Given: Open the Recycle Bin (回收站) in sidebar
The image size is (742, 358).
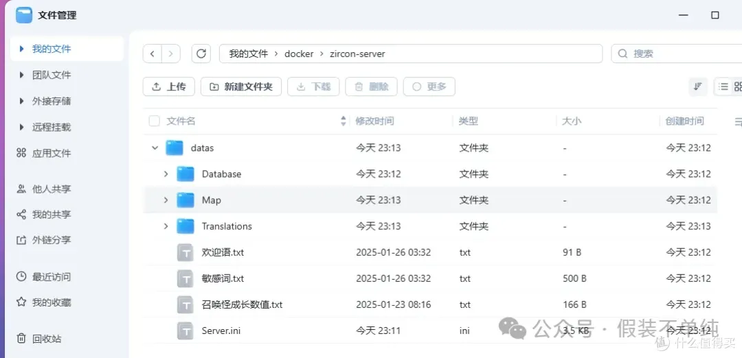Looking at the screenshot, I should [x=46, y=339].
